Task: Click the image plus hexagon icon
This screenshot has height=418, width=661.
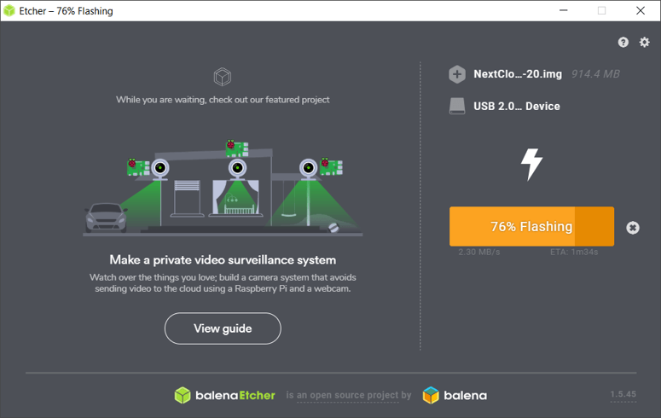Action: coord(457,74)
